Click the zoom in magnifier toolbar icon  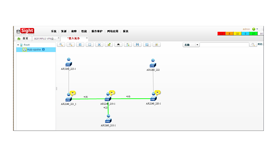click(x=61, y=45)
